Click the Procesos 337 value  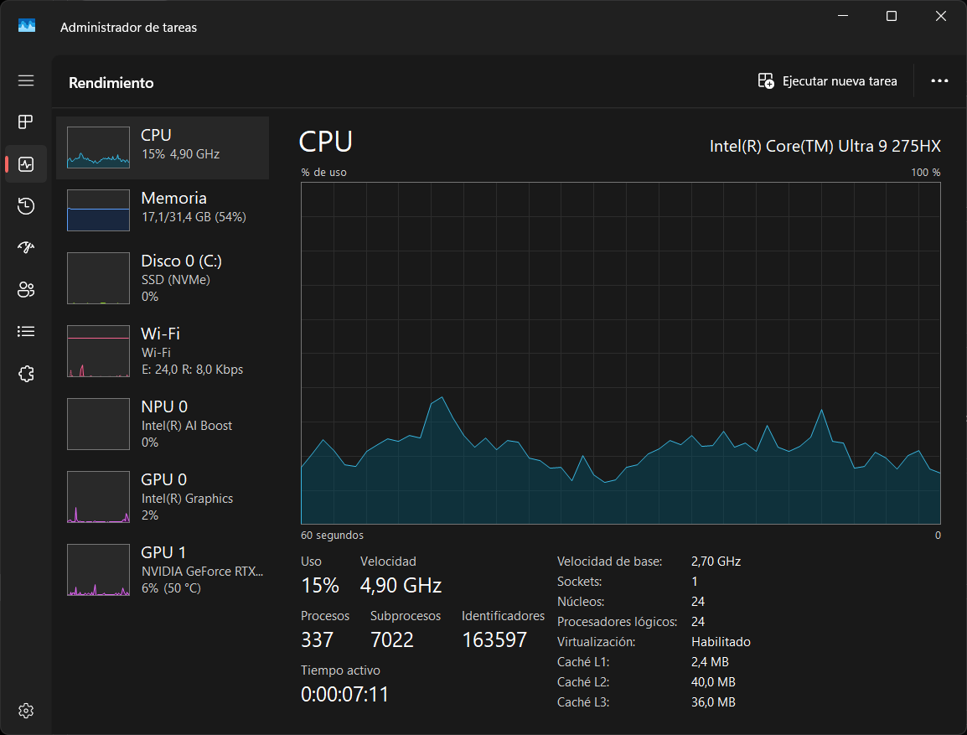(317, 640)
